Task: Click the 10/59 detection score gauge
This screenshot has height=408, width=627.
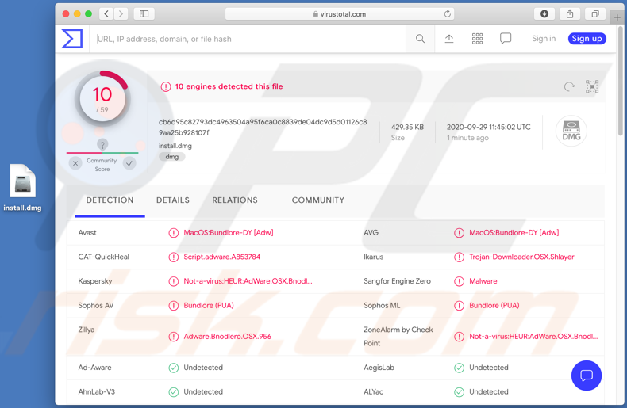Action: pyautogui.click(x=102, y=98)
